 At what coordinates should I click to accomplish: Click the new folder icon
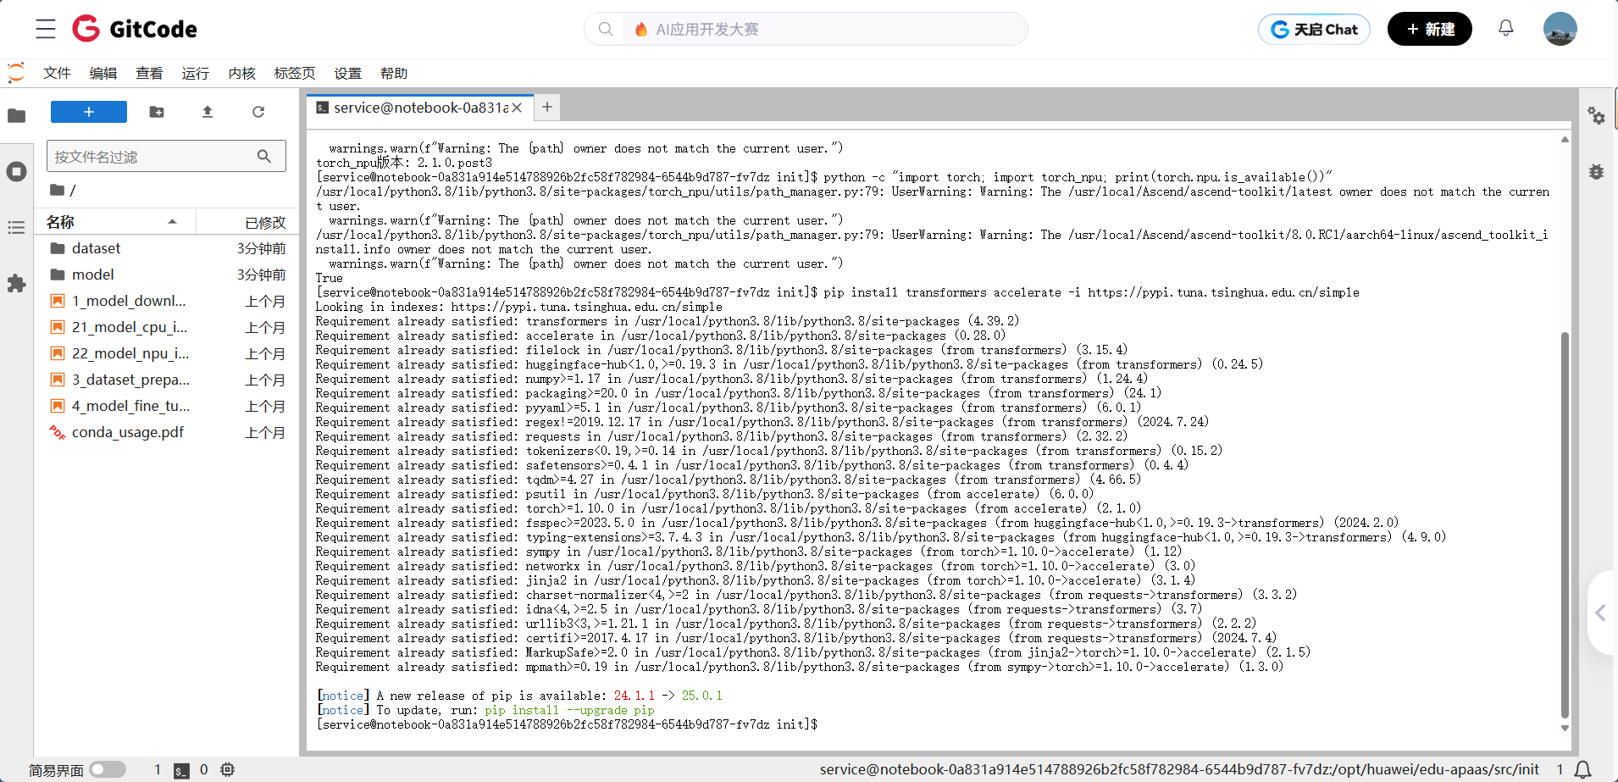[x=157, y=112]
